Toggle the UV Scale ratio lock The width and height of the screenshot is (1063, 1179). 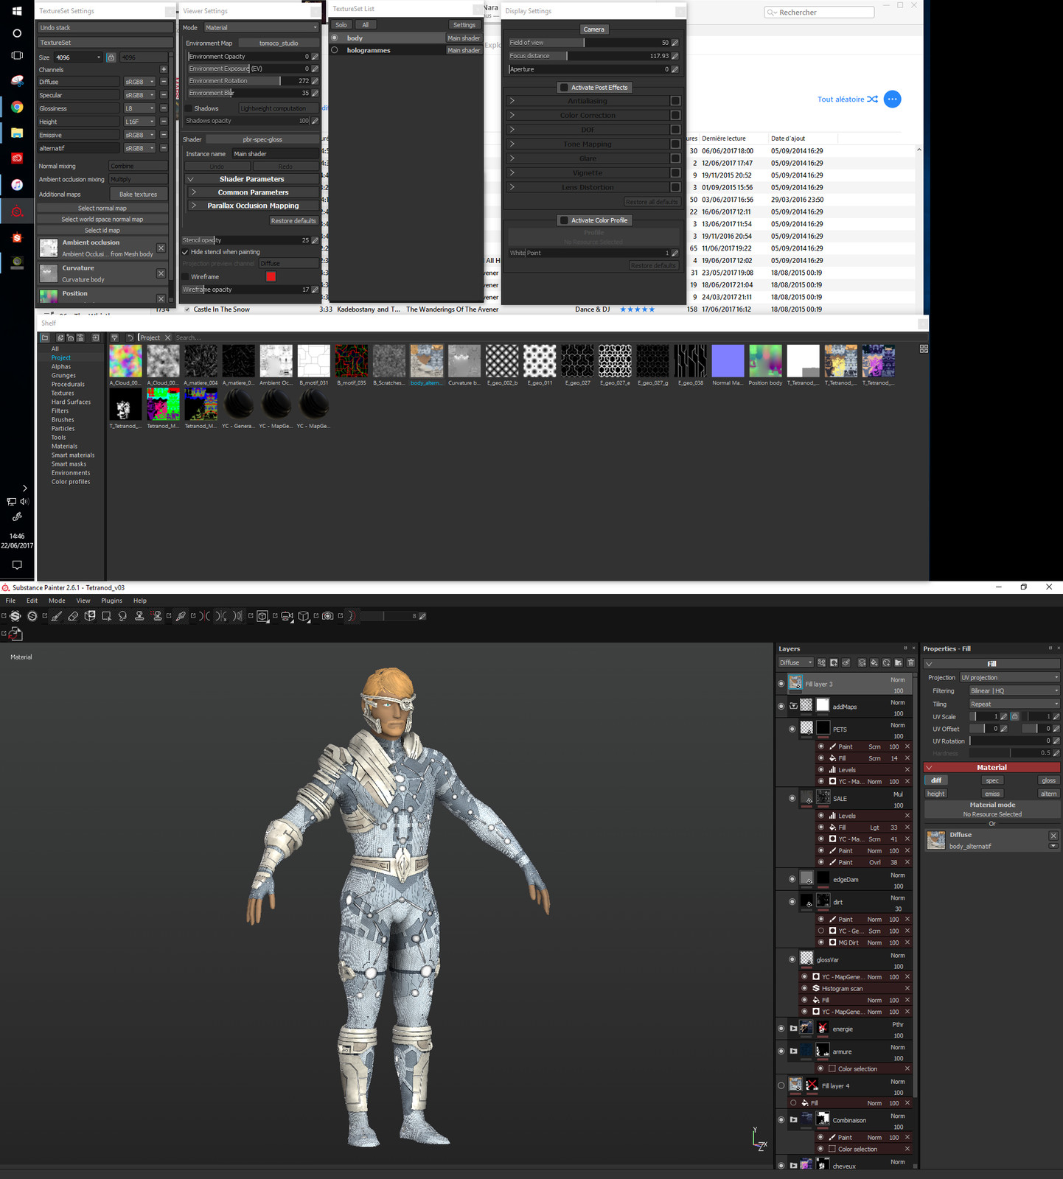tap(1014, 716)
